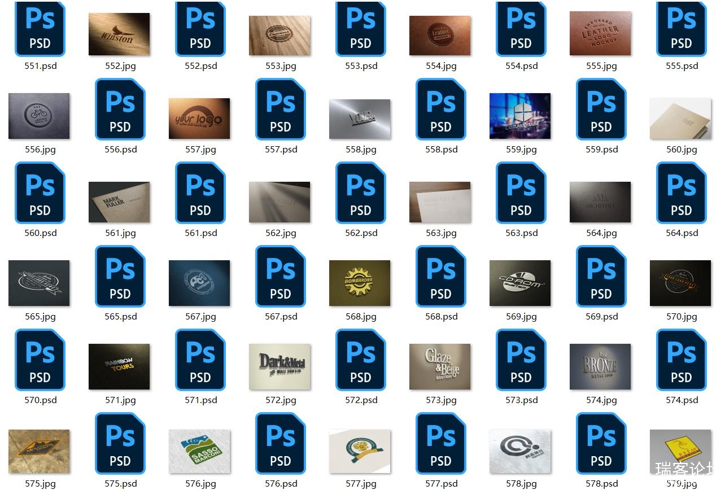Click the 569.psd PSD file icon
725x490 pixels.
pyautogui.click(x=601, y=277)
